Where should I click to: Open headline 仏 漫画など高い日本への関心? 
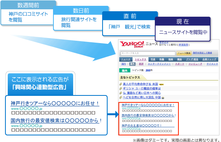coord(142,93)
